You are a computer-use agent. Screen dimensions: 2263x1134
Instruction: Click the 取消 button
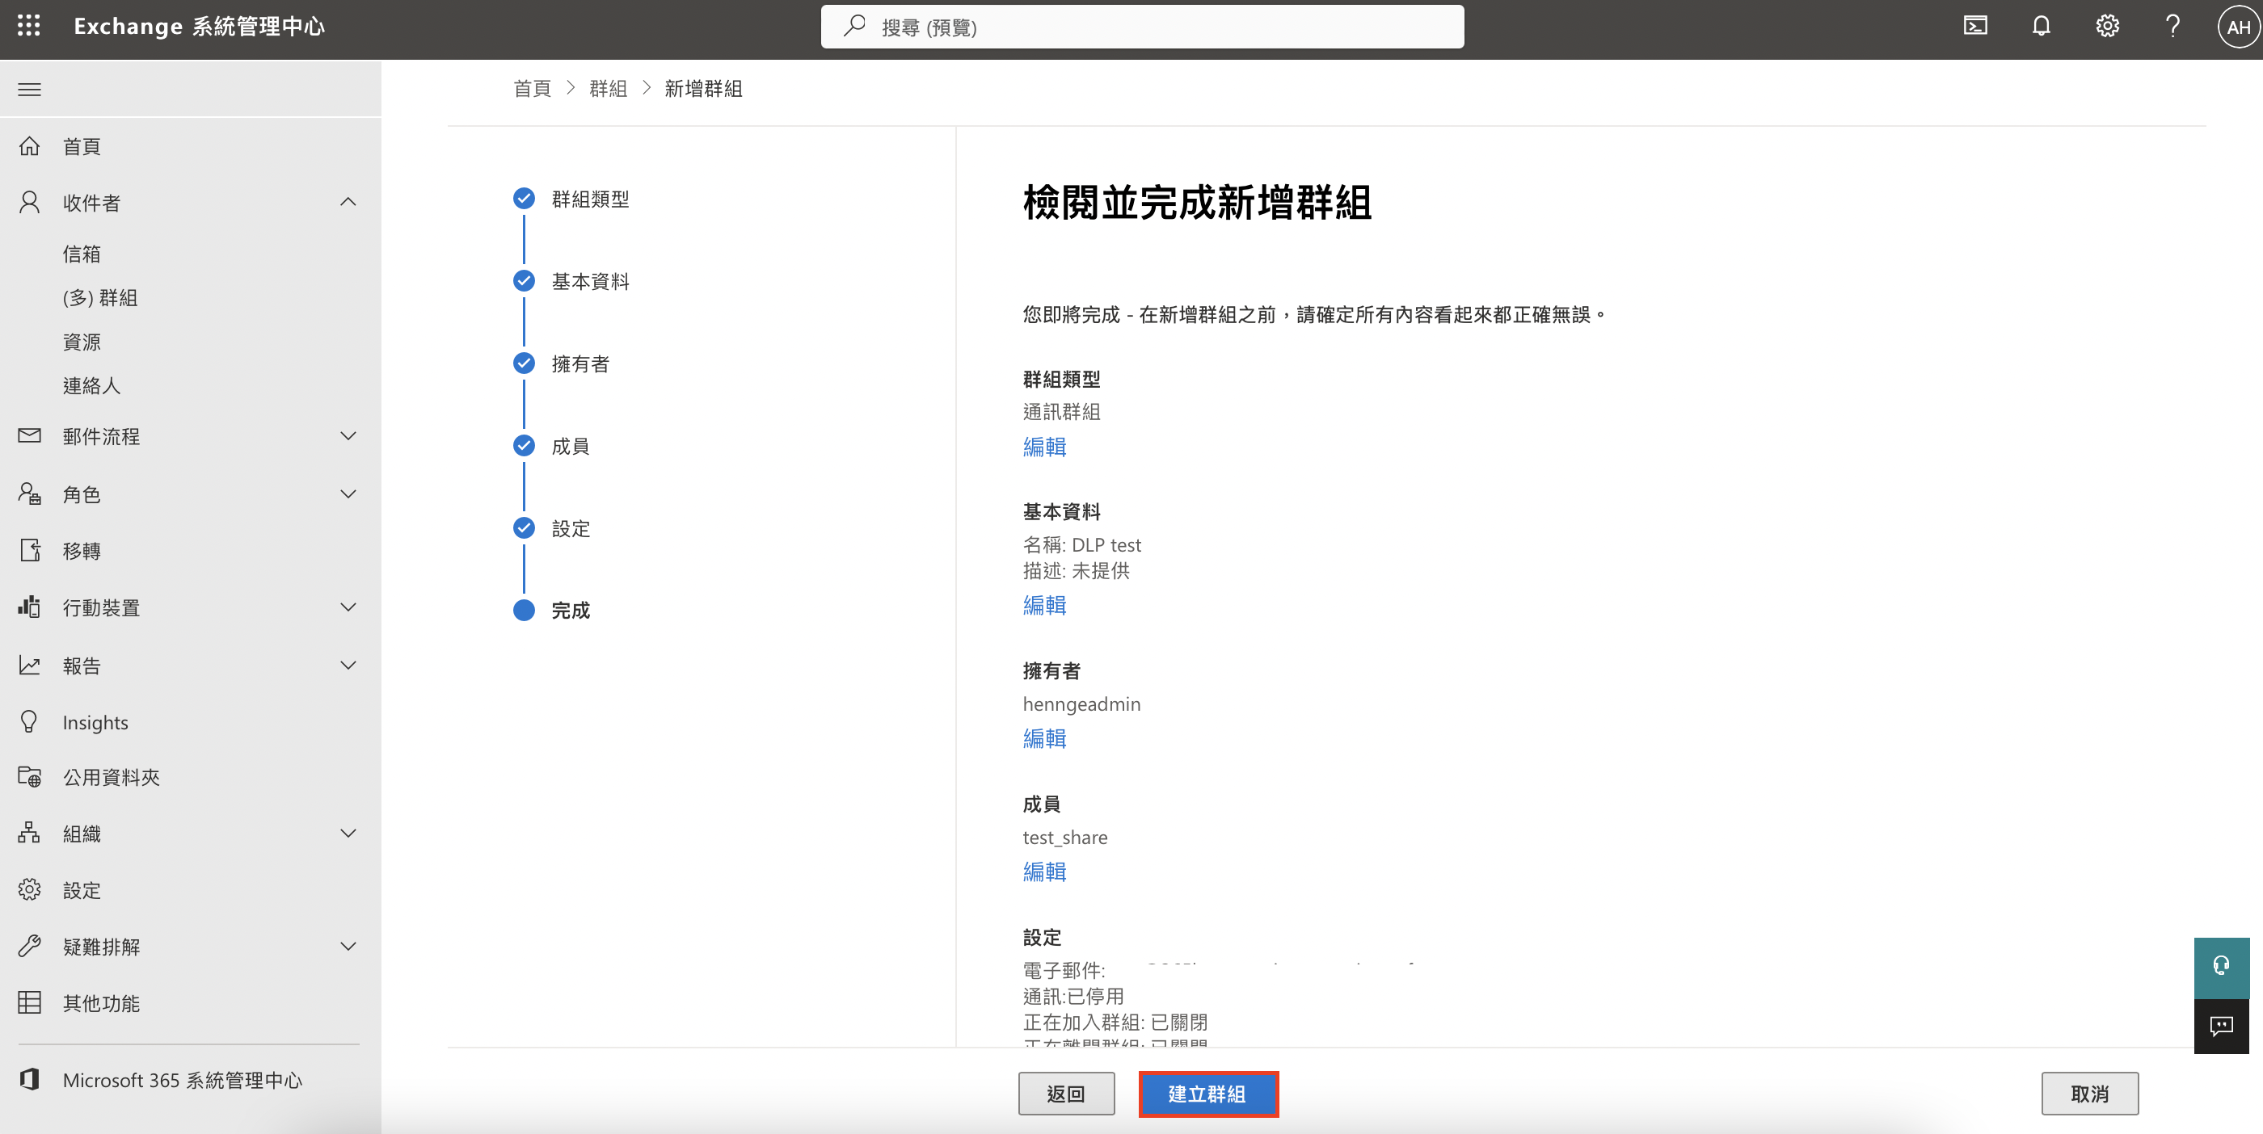tap(2090, 1094)
